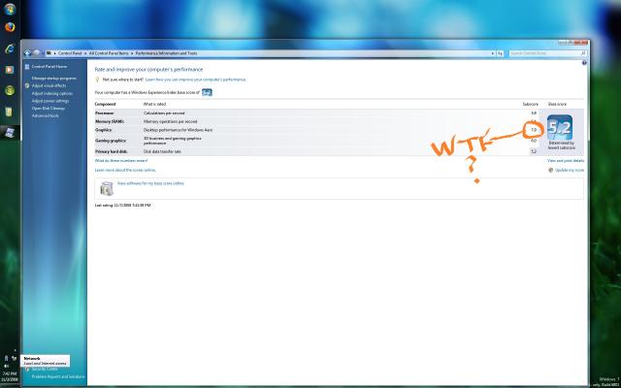Viewport: 621px width, 388px height.
Task: Expand the All Control Panel Items breadcrumb arrow
Action: point(132,53)
